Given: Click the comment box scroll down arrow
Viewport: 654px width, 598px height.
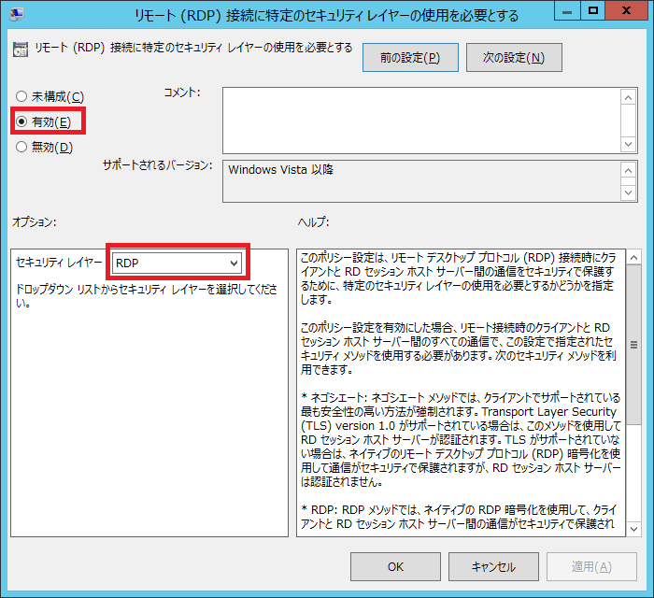Looking at the screenshot, I should point(628,144).
